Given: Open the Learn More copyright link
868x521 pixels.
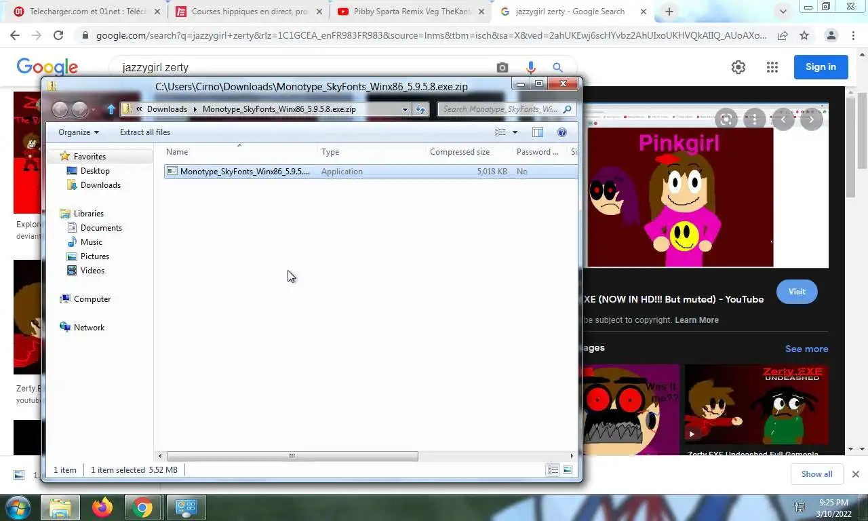Looking at the screenshot, I should tap(696, 320).
